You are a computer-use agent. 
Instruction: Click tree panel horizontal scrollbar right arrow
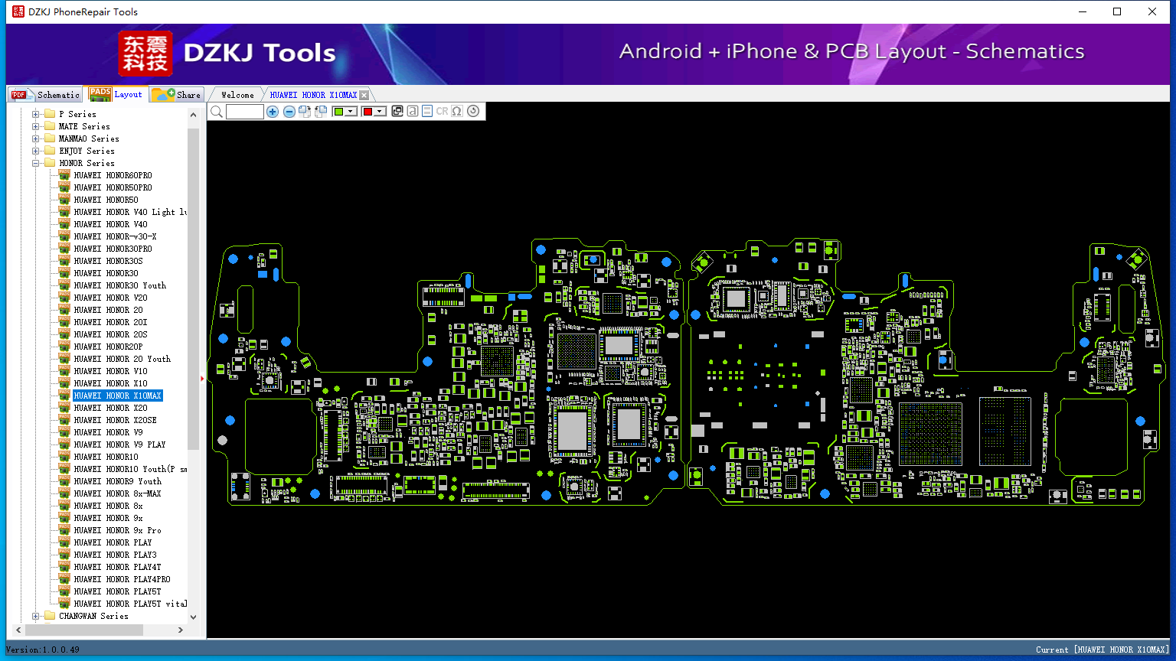pyautogui.click(x=181, y=630)
